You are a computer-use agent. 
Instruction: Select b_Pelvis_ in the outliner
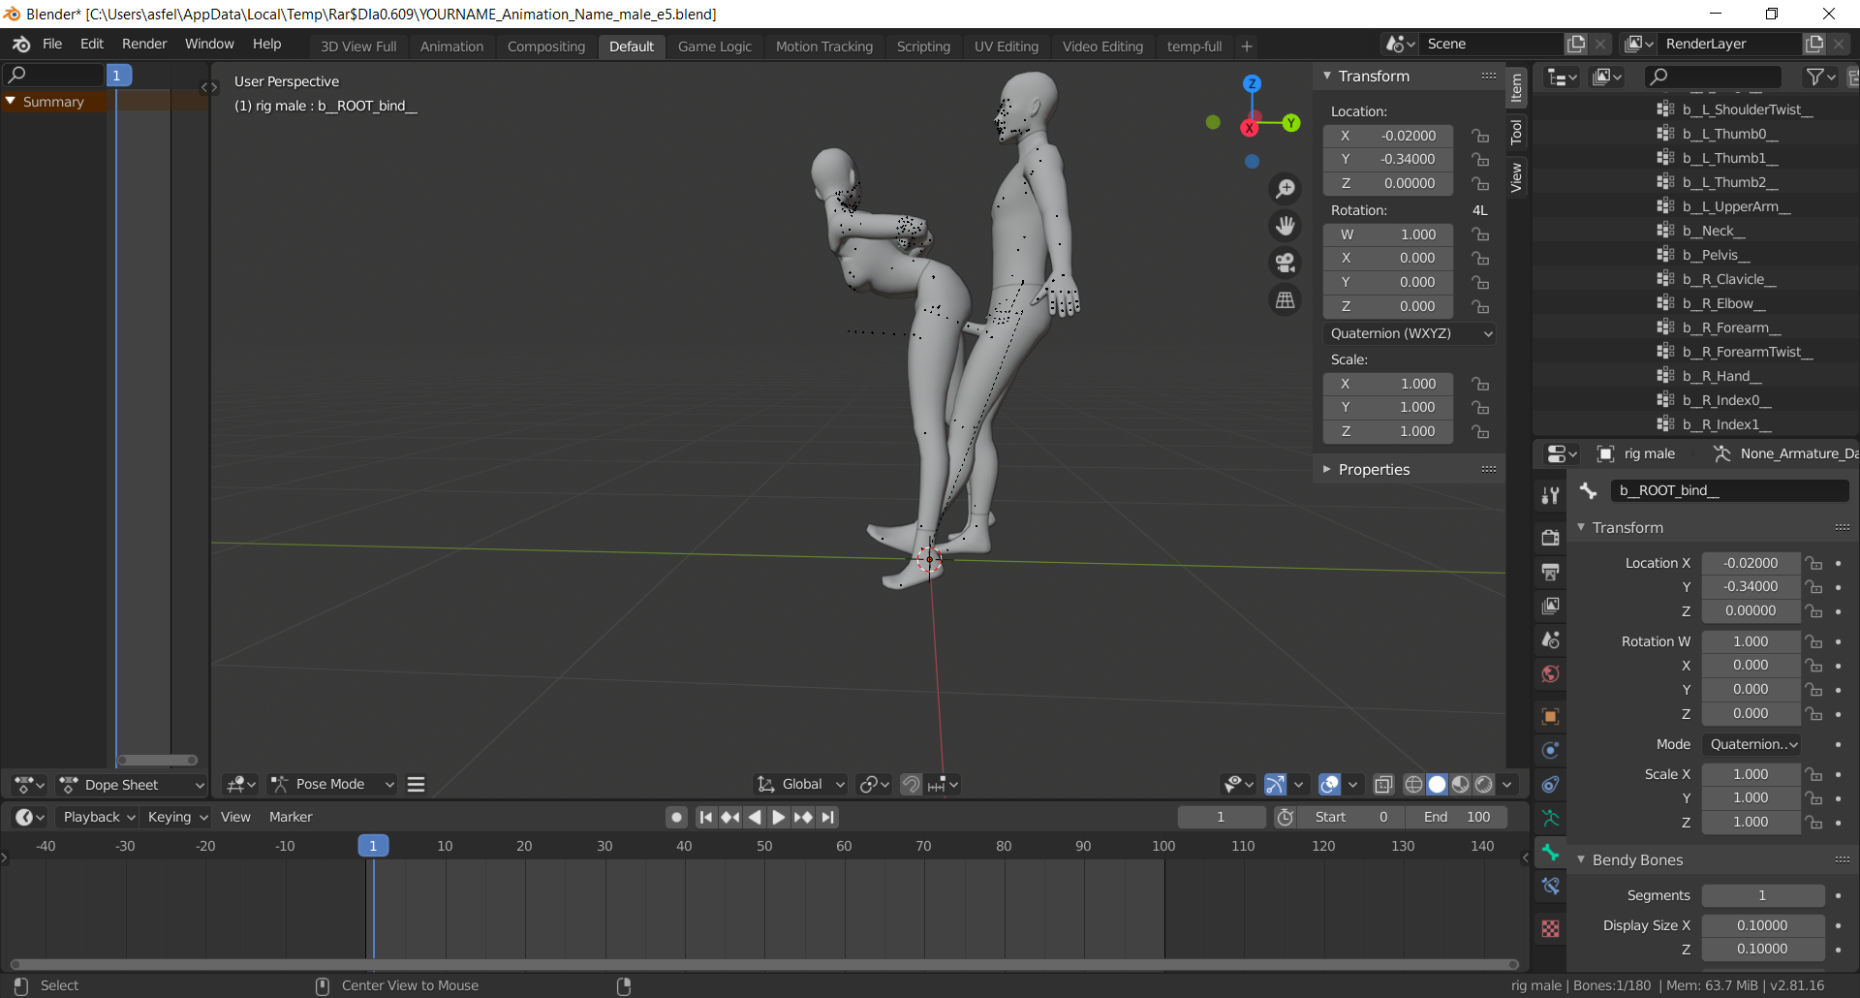1717,255
